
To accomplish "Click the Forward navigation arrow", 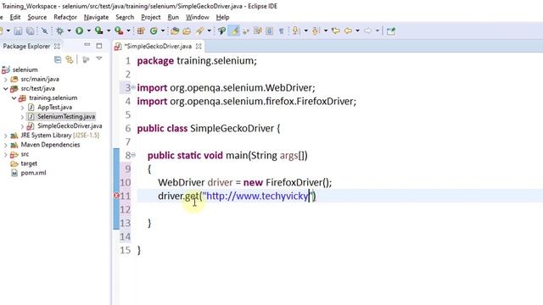I will [x=367, y=31].
